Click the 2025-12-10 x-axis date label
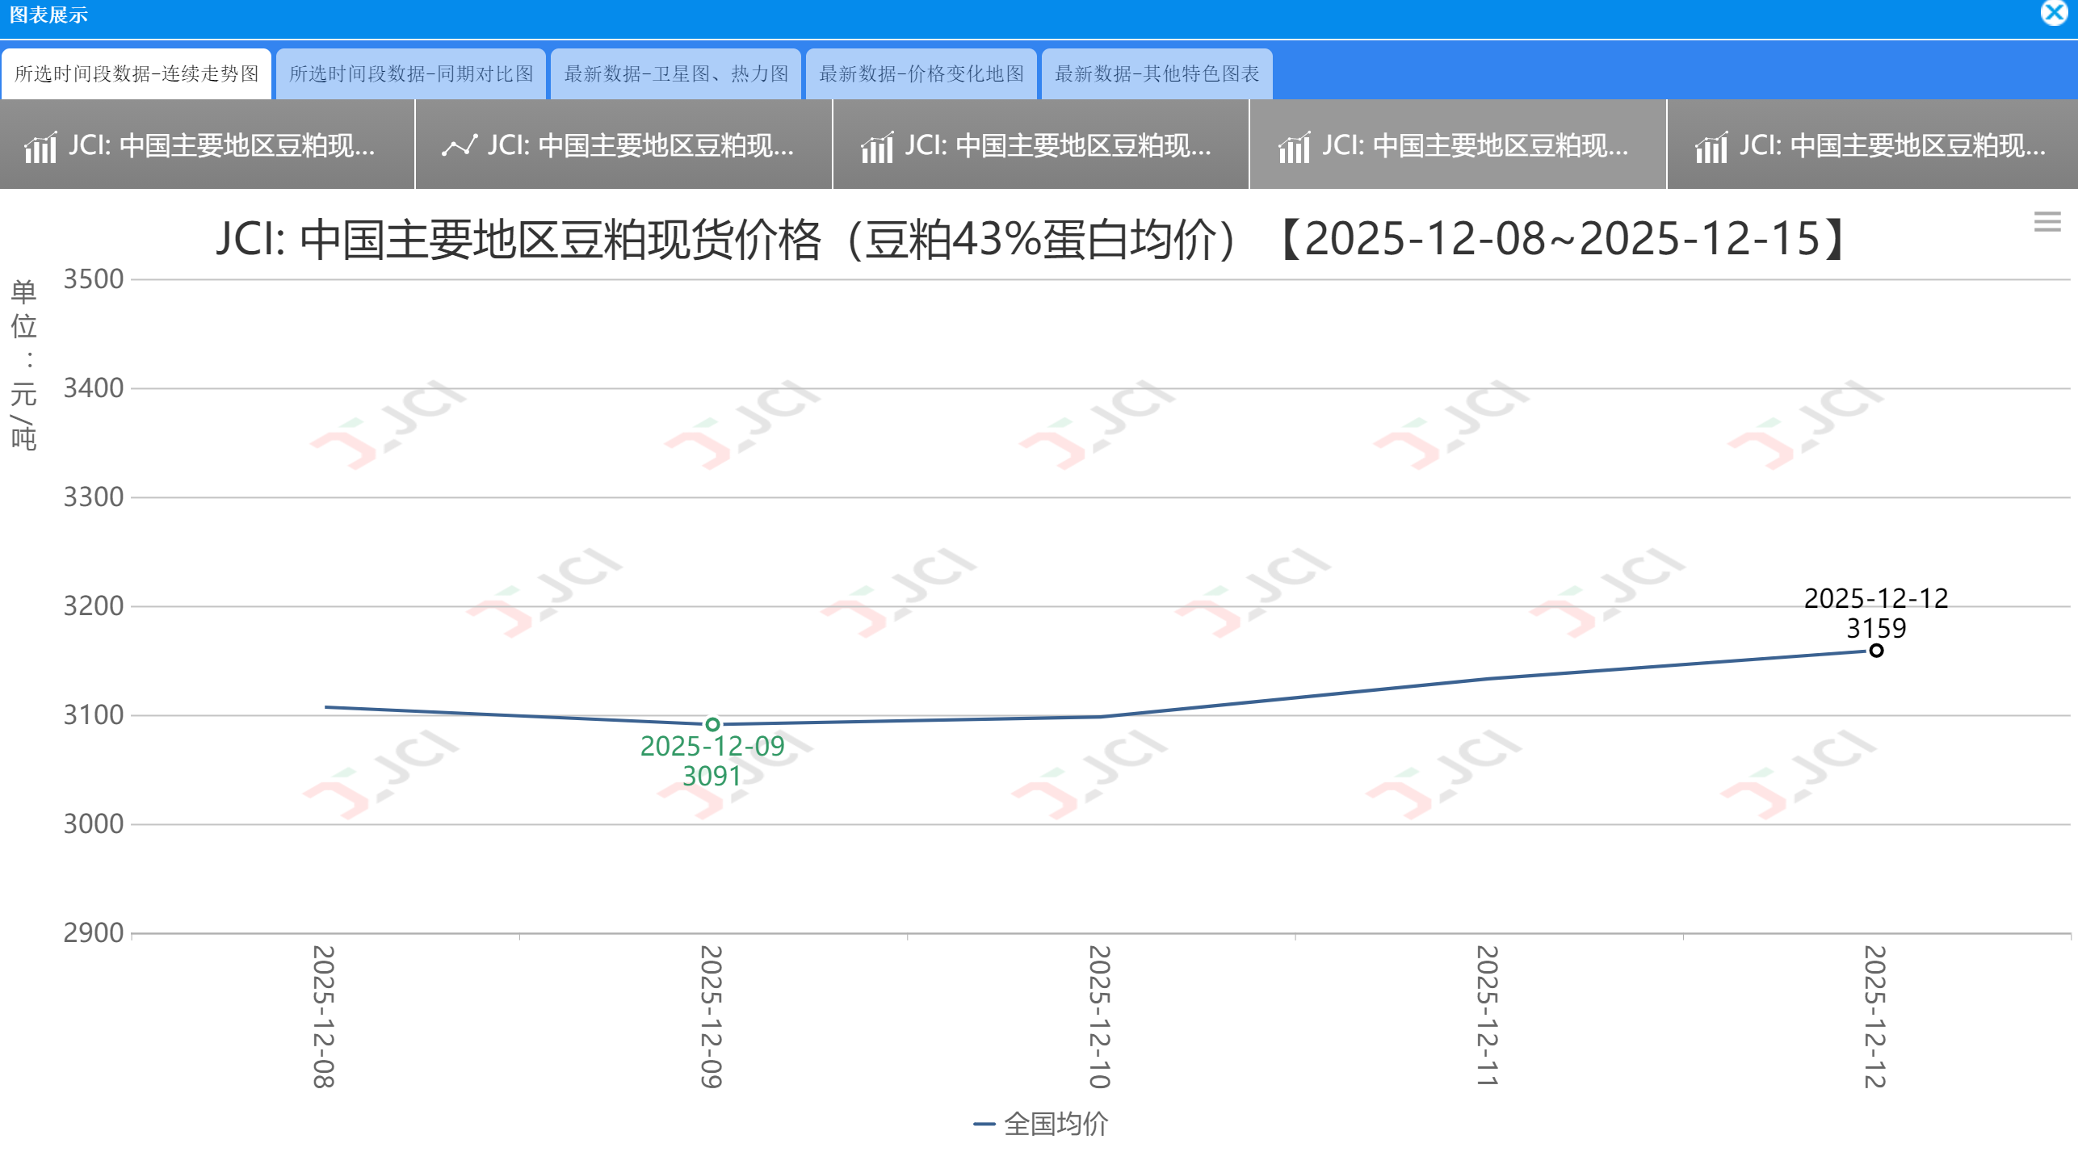This screenshot has height=1156, width=2078. click(1100, 1016)
